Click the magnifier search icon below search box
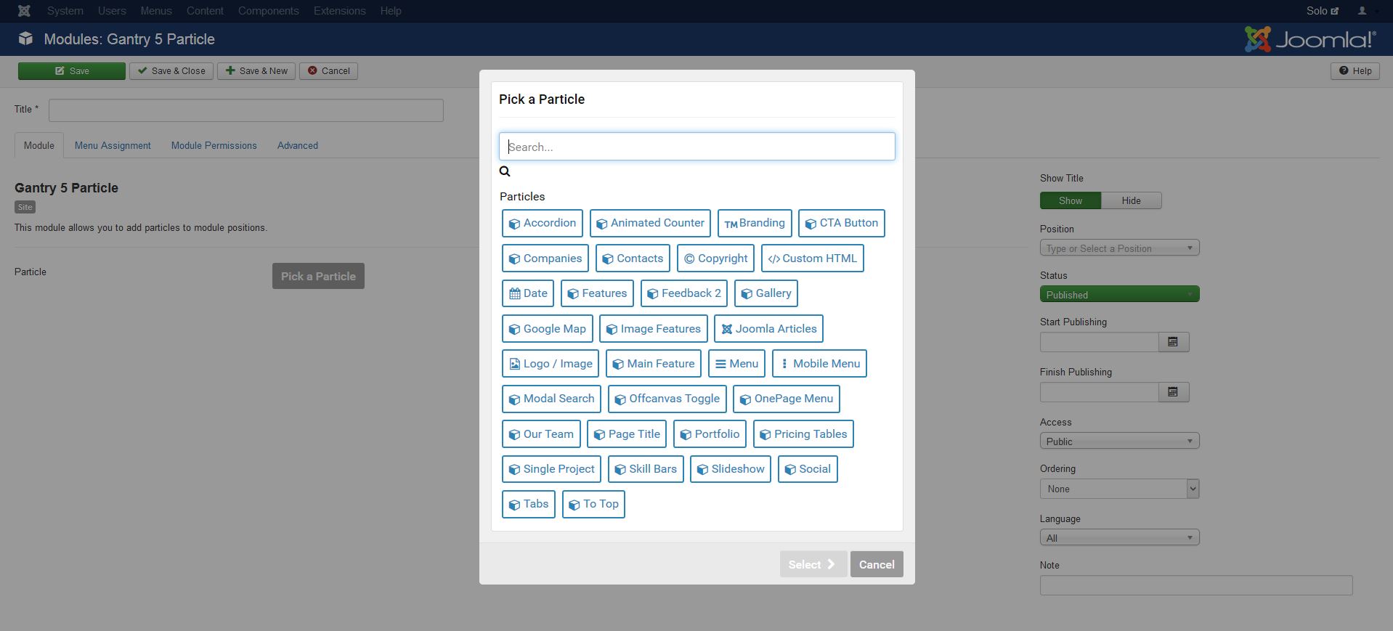The height and width of the screenshot is (631, 1393). coord(505,171)
